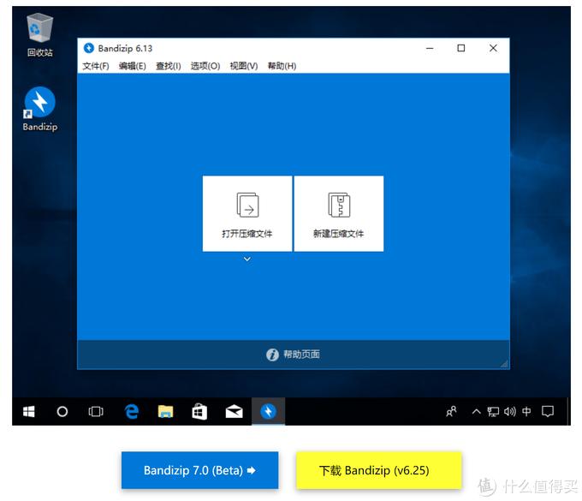The width and height of the screenshot is (582, 501).
Task: Open the 帮助(H) menu
Action: click(x=282, y=66)
